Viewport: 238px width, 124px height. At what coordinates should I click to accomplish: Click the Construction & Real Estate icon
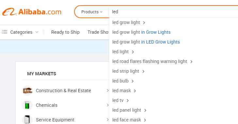(27, 91)
